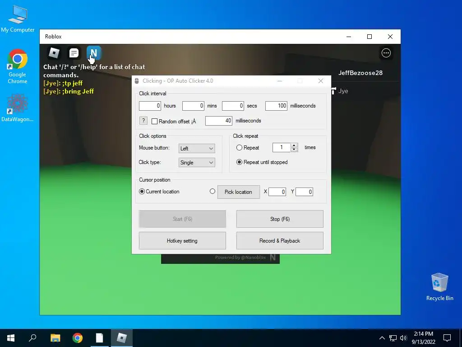Screen dimensions: 462x347
Task: Click the question mark help button
Action: coord(143,121)
